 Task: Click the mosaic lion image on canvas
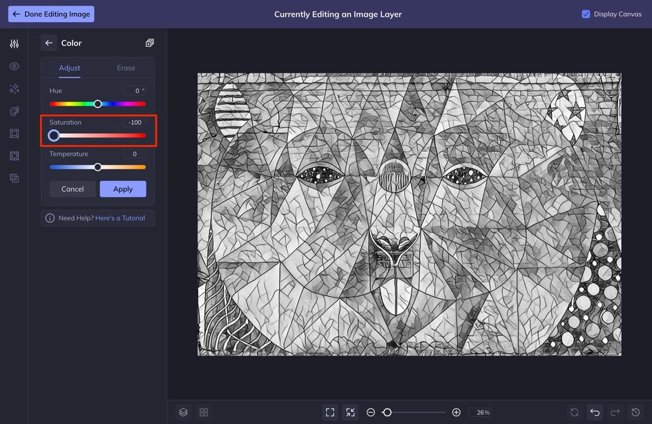(410, 215)
